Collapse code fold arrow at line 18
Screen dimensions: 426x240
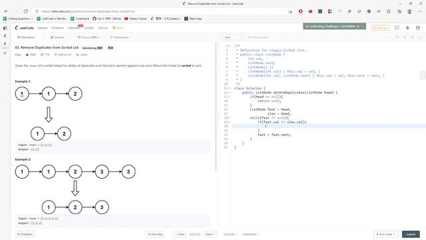(x=230, y=118)
